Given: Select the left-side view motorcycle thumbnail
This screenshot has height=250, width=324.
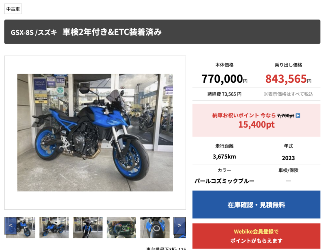Looking at the screenshot, I should [54, 227].
